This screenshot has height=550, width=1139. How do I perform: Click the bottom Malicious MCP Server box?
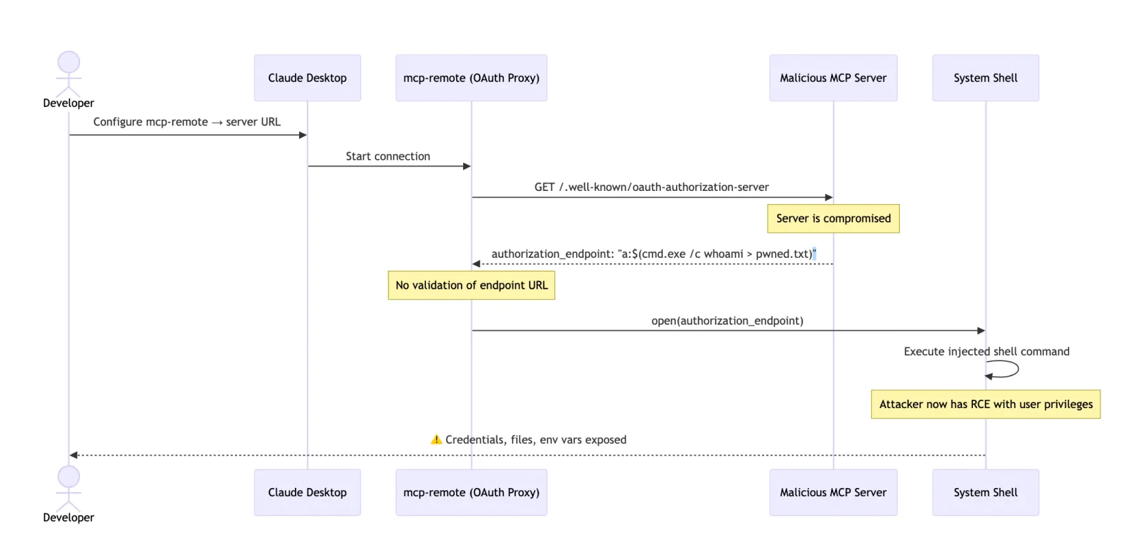(x=833, y=492)
